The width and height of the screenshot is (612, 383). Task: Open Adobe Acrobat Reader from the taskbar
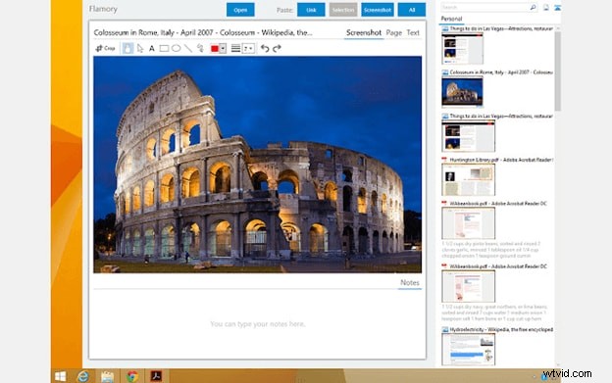tap(156, 376)
